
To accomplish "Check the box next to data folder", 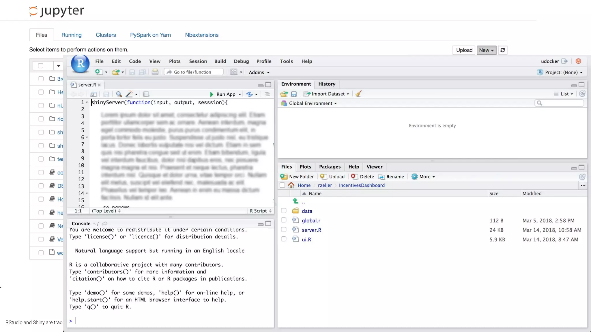I will point(284,211).
